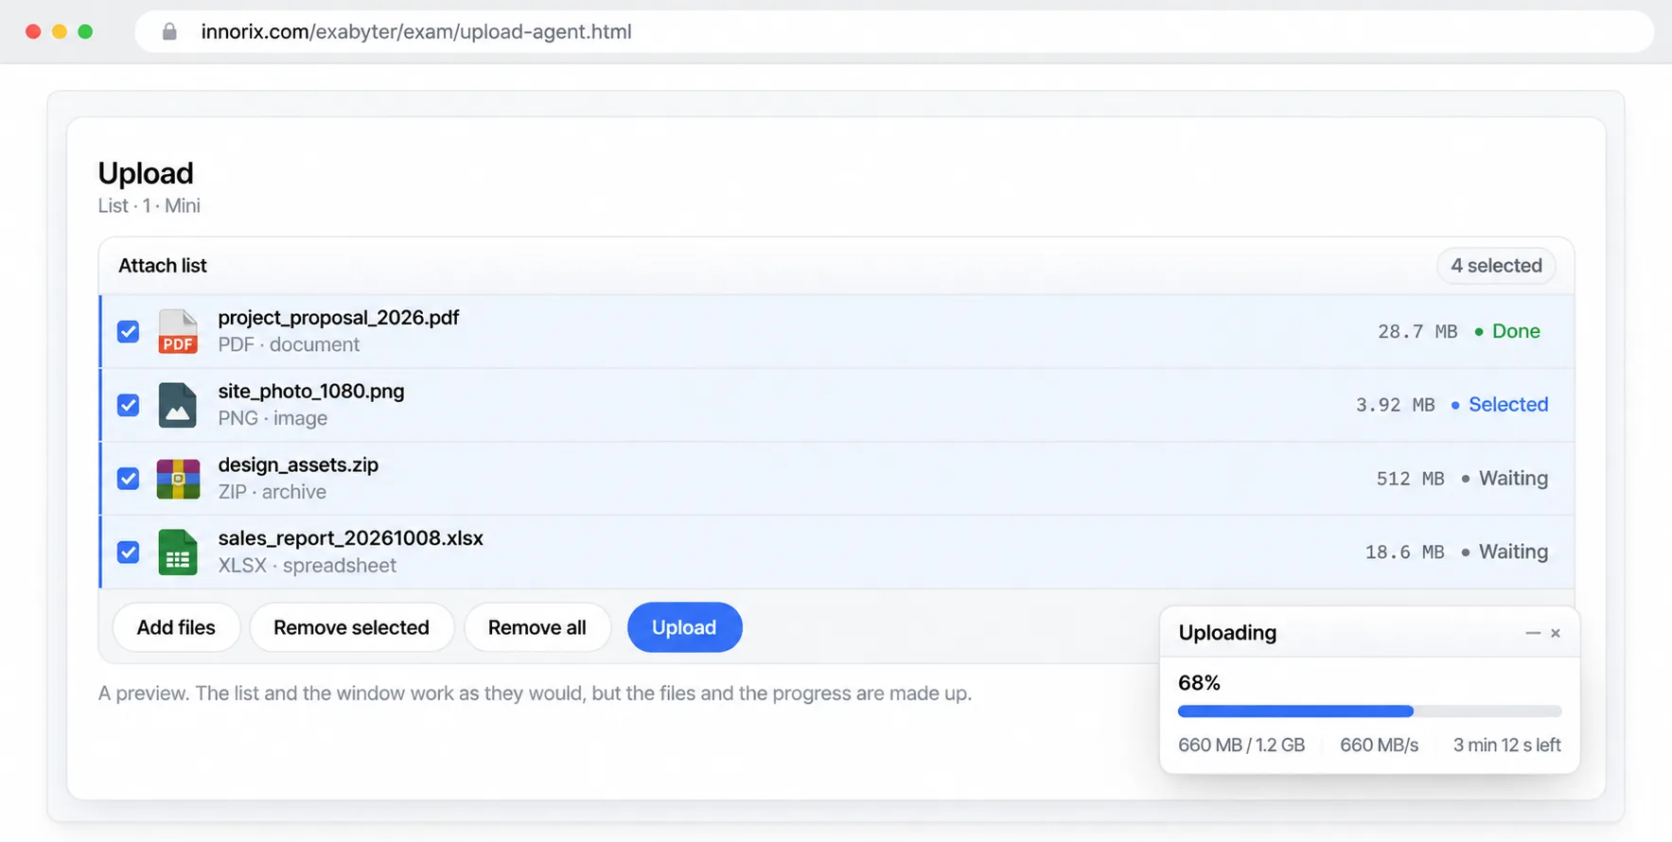
Task: Click the 'Waiting' status of design_assets.zip
Action: (1505, 479)
